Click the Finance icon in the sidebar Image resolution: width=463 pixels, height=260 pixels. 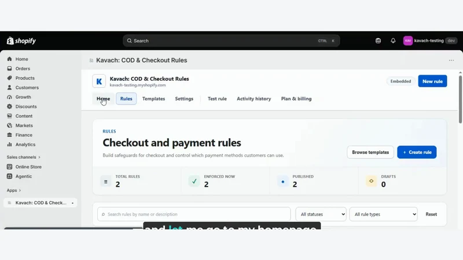coord(9,135)
